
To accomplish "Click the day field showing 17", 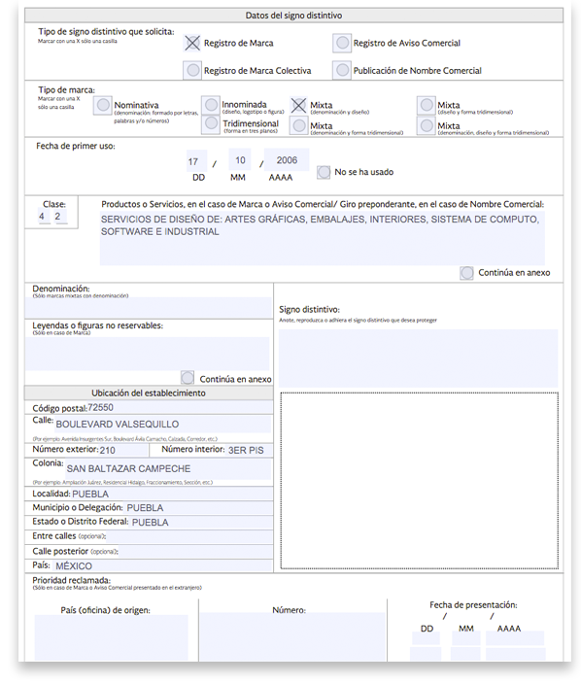I will (x=196, y=160).
